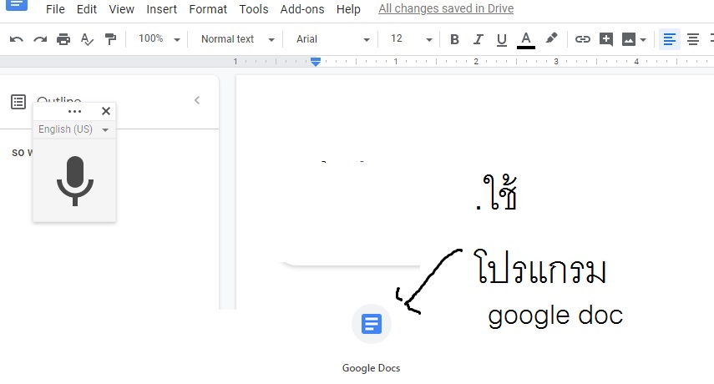714x384 pixels.
Task: Open the Arial font dropdown
Action: point(332,39)
